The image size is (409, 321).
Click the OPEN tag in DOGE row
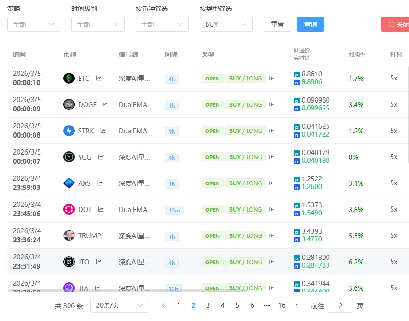[x=213, y=105]
